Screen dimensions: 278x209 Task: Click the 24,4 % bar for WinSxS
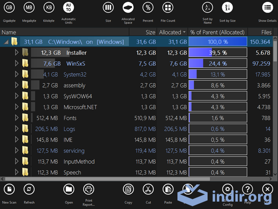click(218, 63)
